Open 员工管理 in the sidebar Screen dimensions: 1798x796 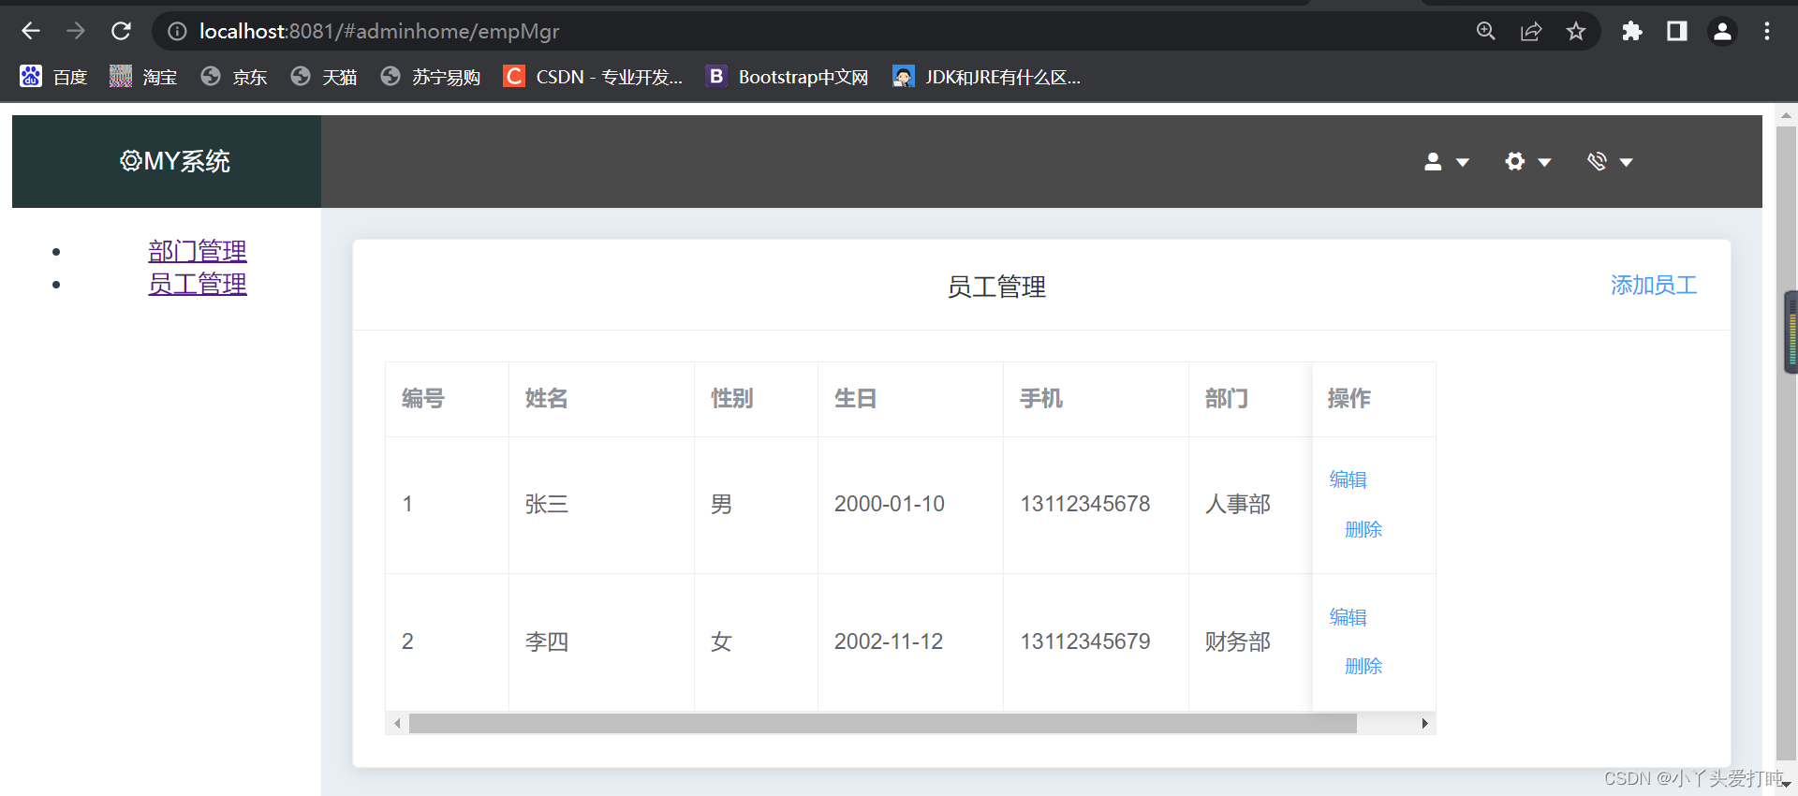tap(198, 284)
